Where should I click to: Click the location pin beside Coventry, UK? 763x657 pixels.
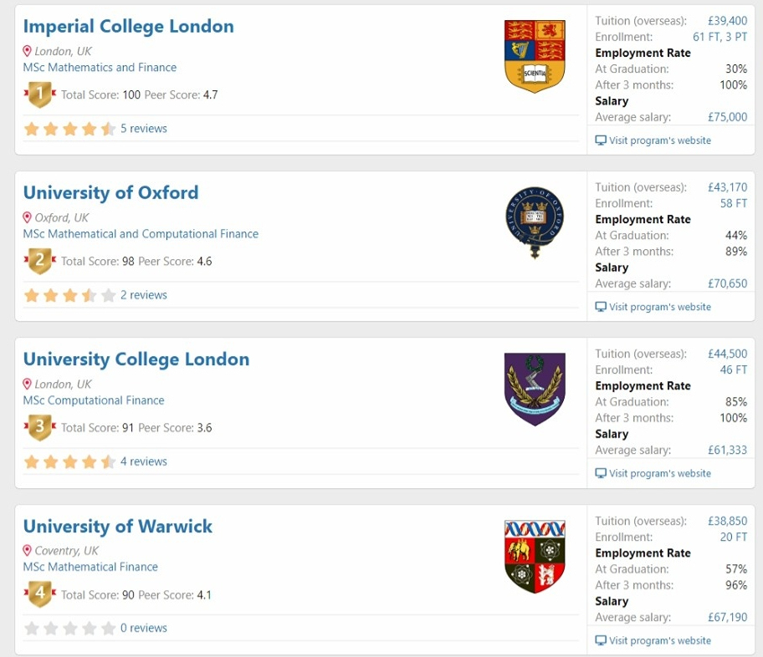tap(28, 551)
